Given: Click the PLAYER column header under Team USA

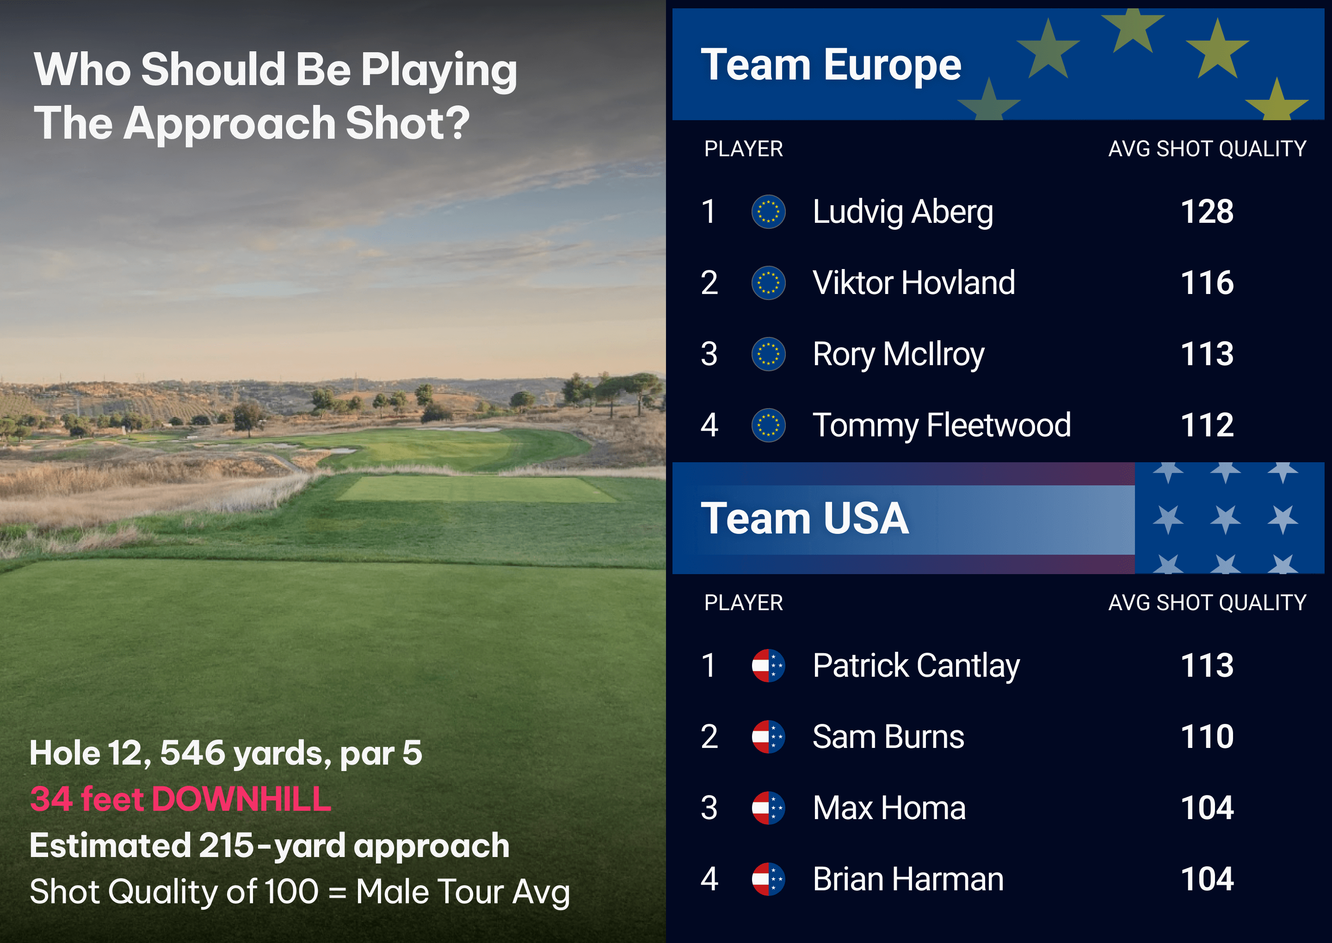Looking at the screenshot, I should (743, 603).
